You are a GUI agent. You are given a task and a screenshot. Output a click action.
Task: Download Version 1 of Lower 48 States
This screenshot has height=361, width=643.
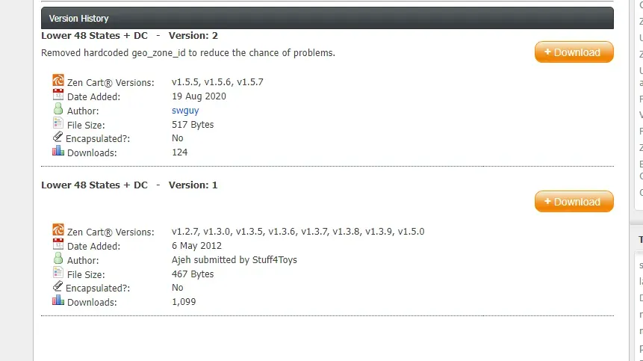coord(574,201)
